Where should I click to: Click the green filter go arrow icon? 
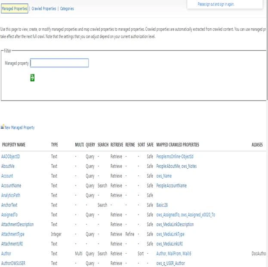coord(32,78)
